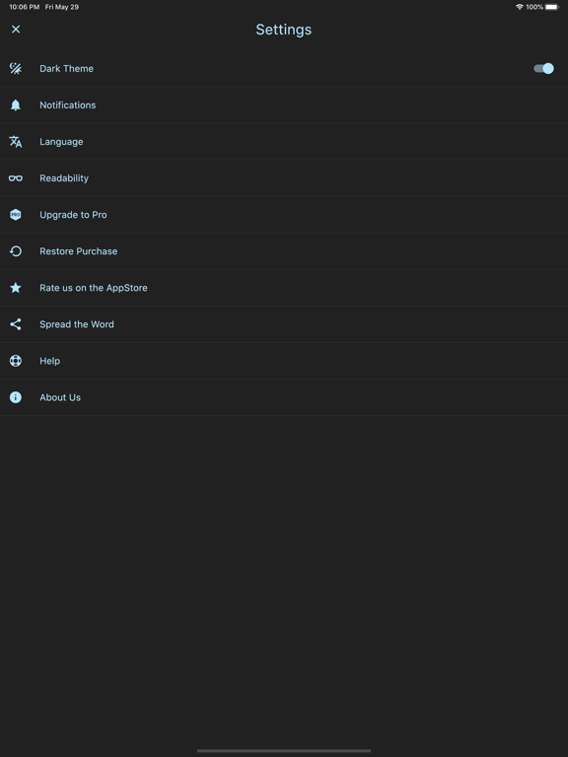Select the Language translate icon

click(x=16, y=142)
